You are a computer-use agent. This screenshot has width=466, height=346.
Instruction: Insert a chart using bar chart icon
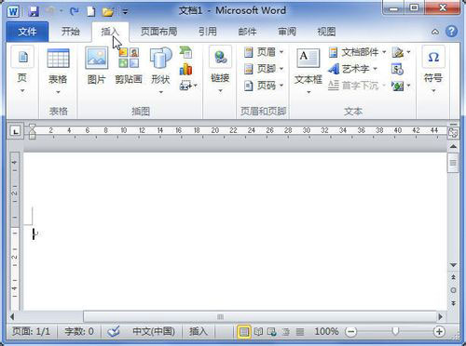(185, 69)
